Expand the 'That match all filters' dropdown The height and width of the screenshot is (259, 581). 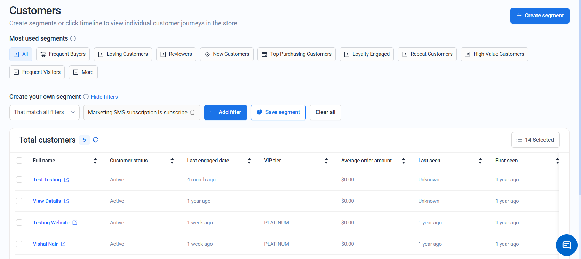tap(45, 112)
